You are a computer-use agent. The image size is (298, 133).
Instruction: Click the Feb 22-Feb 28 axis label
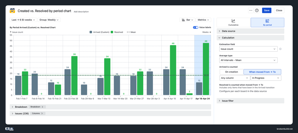click(x=71, y=99)
